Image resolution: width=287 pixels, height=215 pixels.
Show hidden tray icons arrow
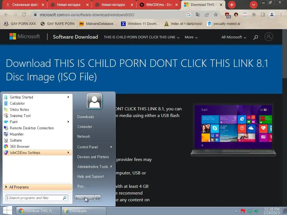[x=236, y=211]
